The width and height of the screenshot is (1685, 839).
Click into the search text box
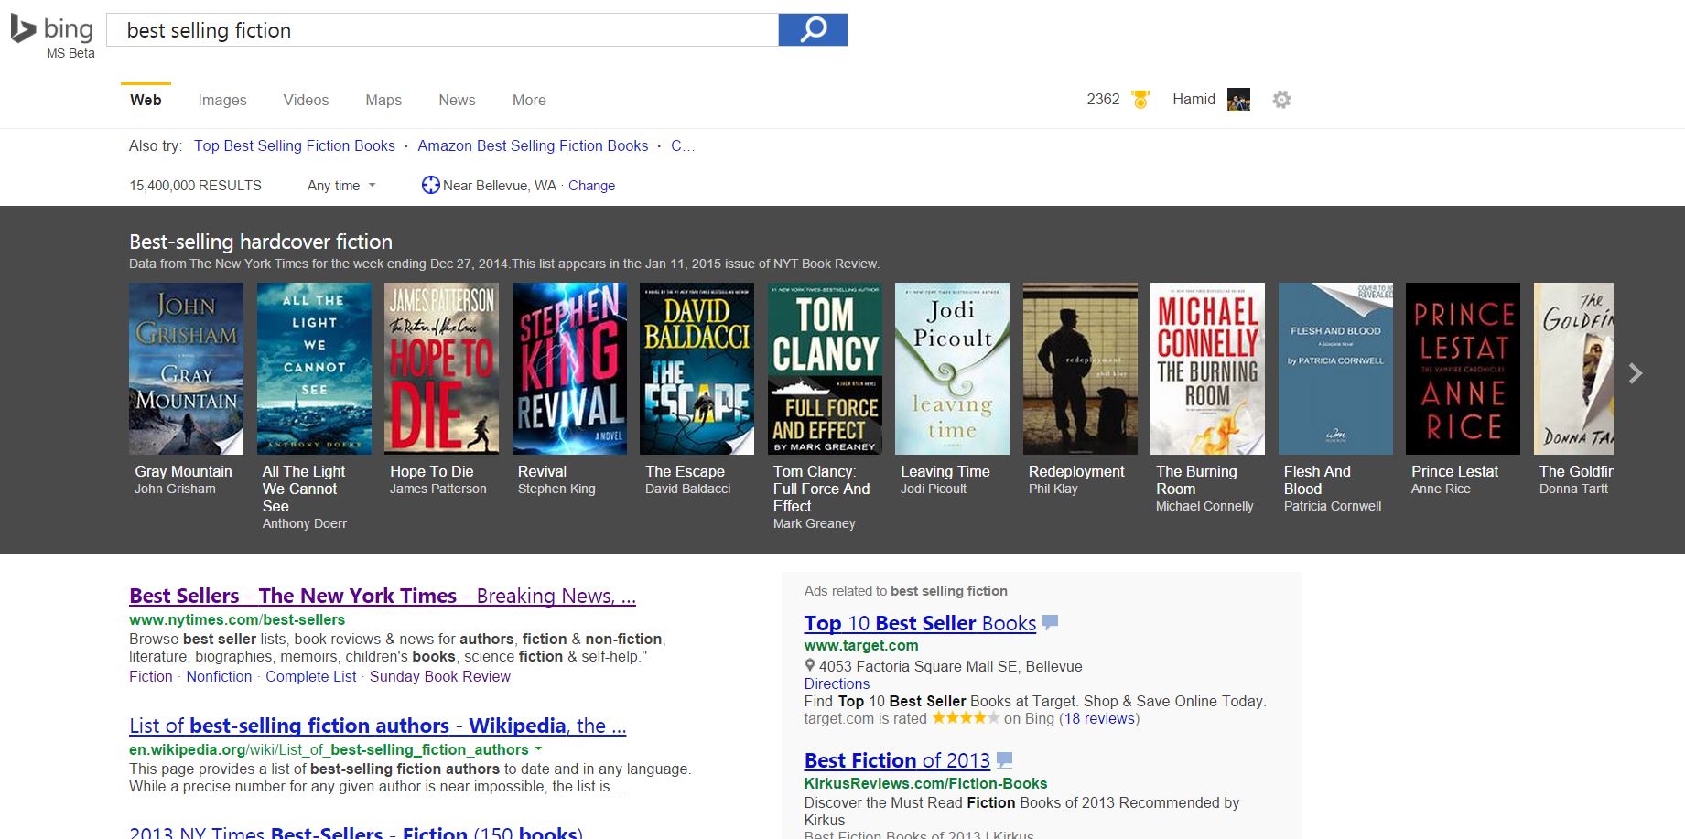[443, 29]
